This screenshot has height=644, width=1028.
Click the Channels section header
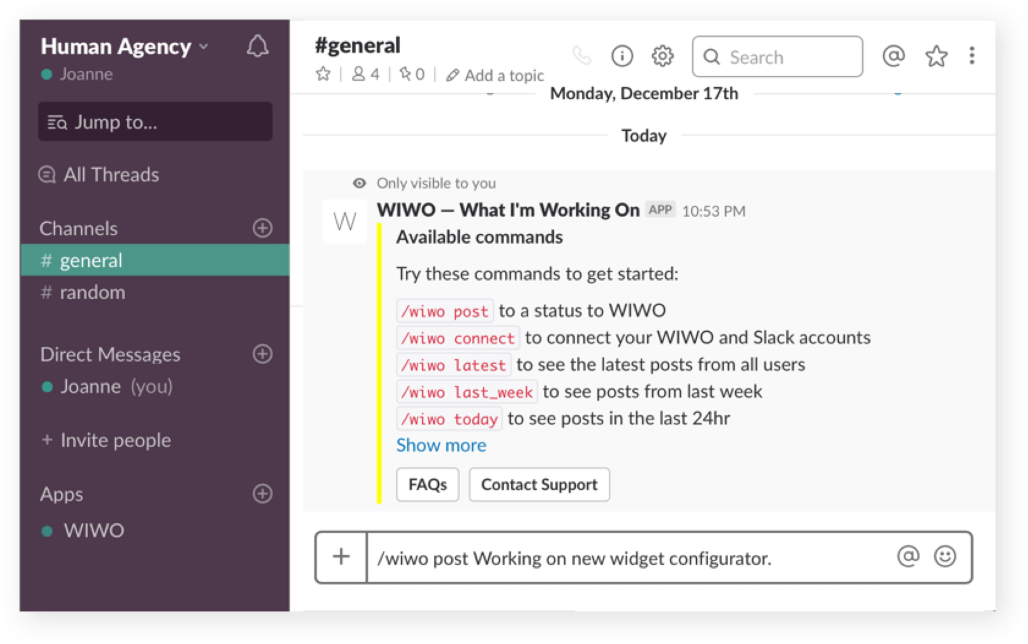(x=79, y=228)
